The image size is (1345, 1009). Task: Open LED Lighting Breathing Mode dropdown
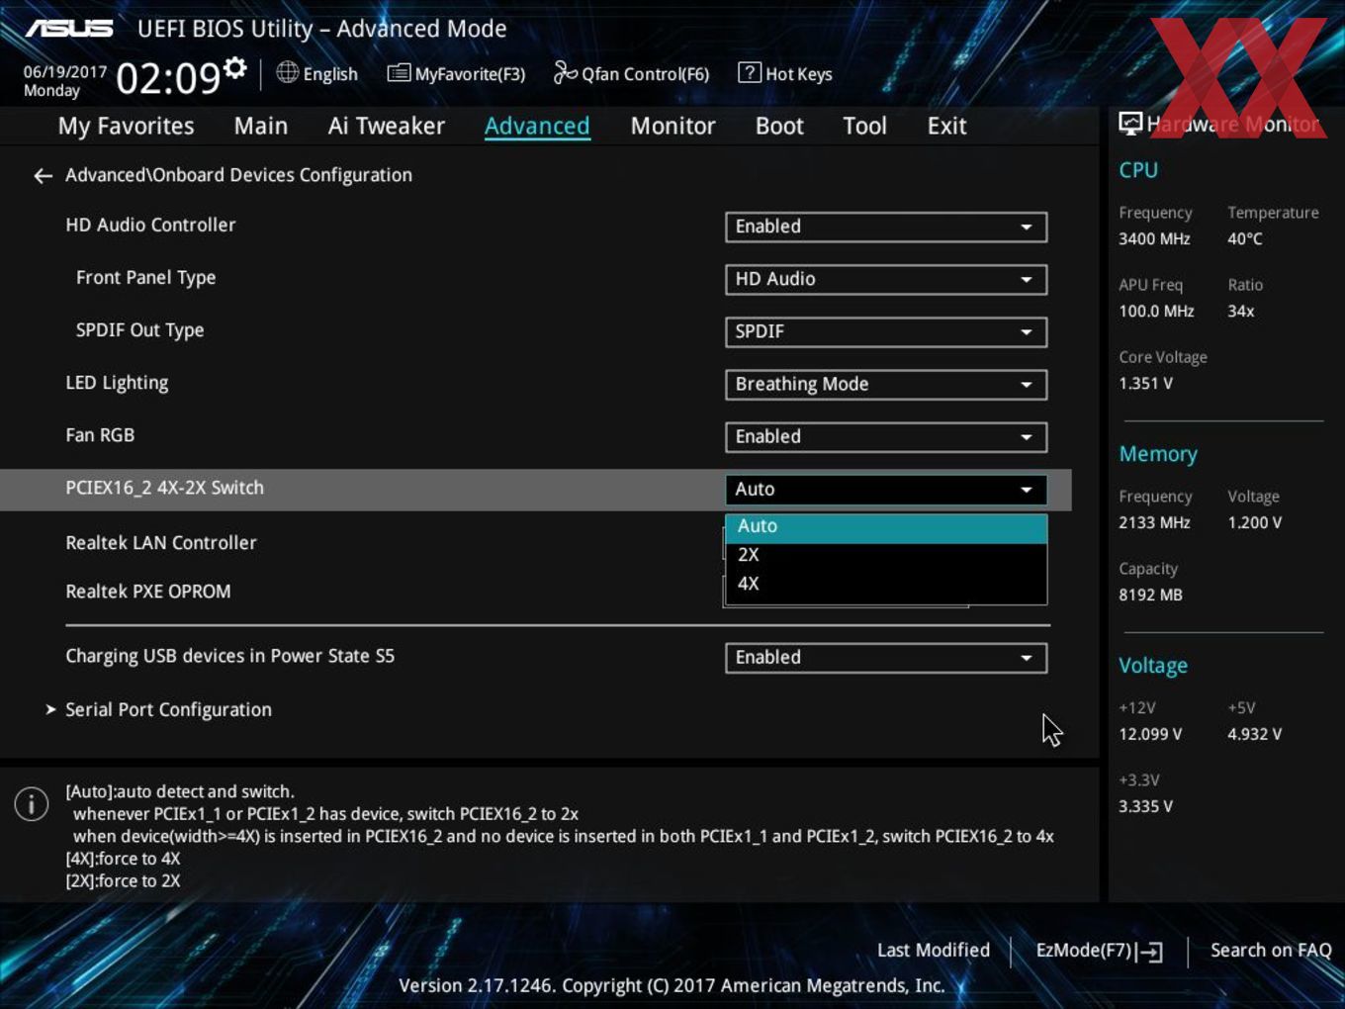coord(886,384)
